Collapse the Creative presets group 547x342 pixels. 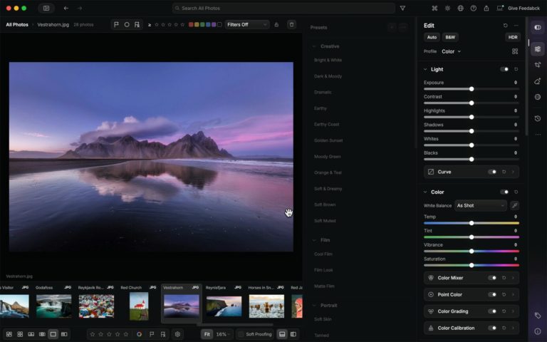[x=313, y=46]
